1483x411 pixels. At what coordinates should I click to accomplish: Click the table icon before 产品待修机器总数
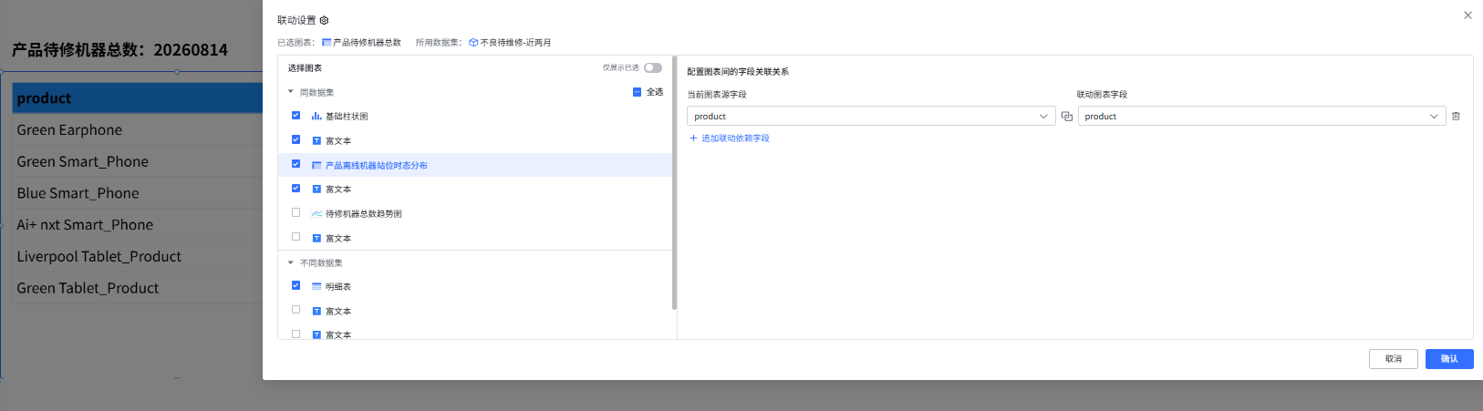pos(327,43)
